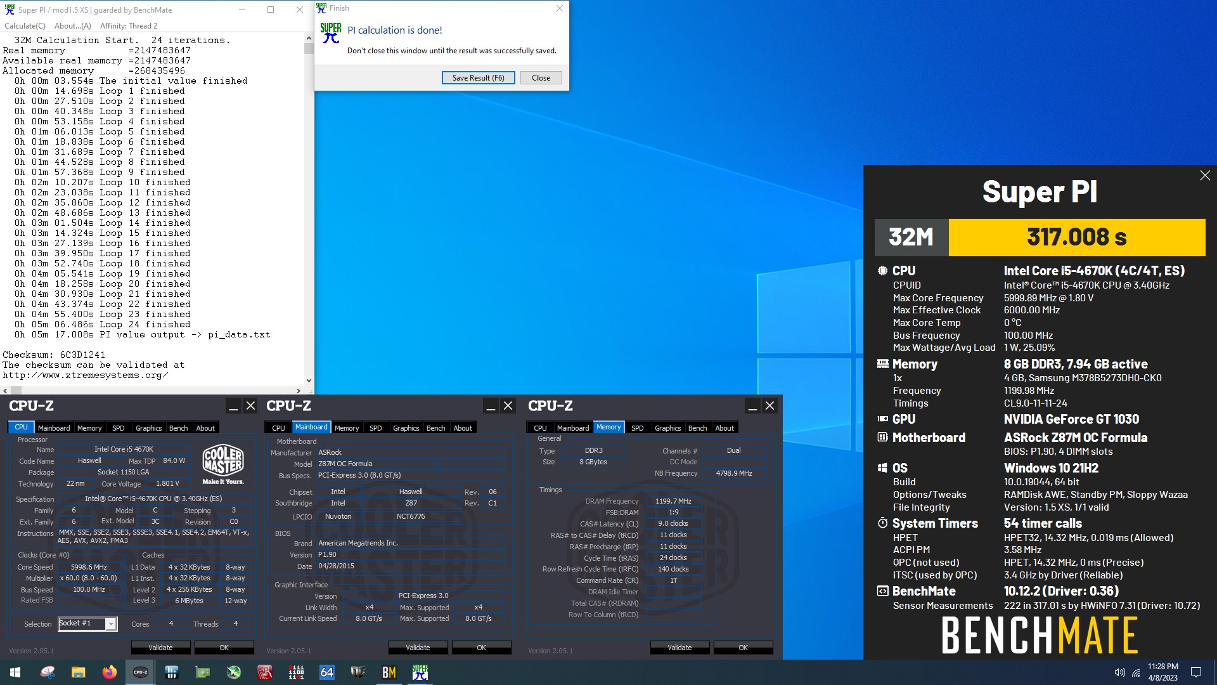
Task: Click Checksum: 6C3D1241 text line
Action: [54, 355]
